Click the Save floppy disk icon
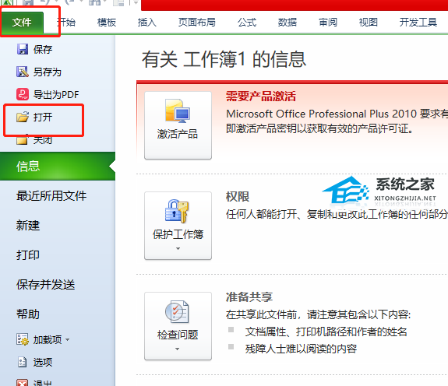Viewport: 448px width, 386px height. (x=23, y=49)
